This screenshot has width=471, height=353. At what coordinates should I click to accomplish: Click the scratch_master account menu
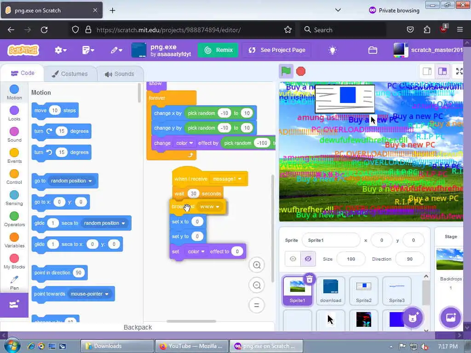pos(428,50)
